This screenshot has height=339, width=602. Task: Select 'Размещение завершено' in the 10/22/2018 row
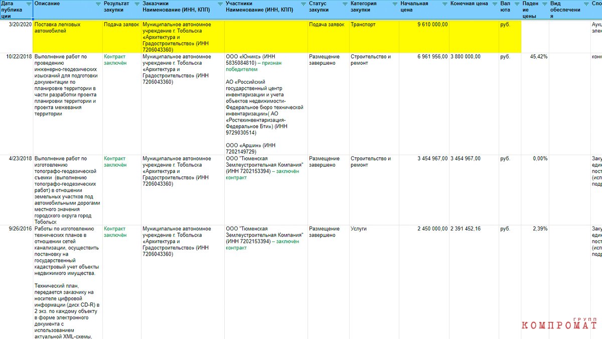coord(328,103)
